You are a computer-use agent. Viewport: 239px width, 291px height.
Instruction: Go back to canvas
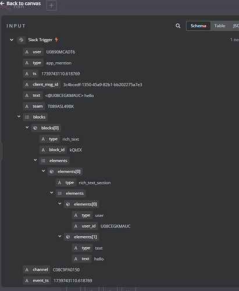pyautogui.click(x=21, y=3)
